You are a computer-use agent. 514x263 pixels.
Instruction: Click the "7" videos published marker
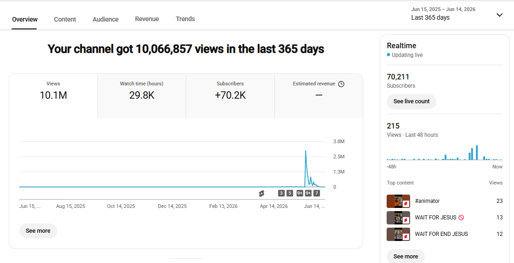(316, 193)
